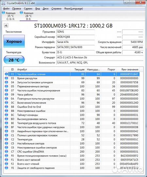Screen dimensions: 147x177
Task: Click status icon of attribute 07
Action: (7, 90)
